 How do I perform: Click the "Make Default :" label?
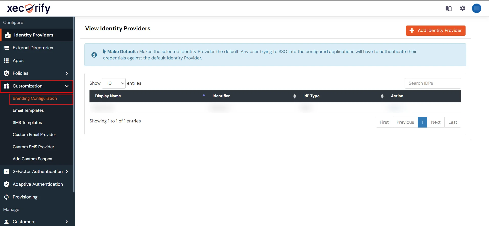point(123,52)
